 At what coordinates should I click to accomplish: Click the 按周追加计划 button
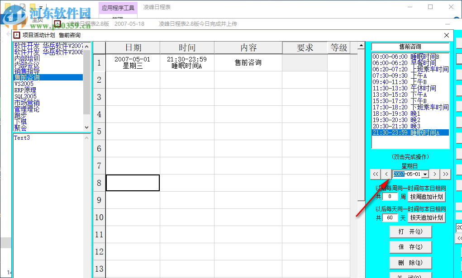click(426, 196)
